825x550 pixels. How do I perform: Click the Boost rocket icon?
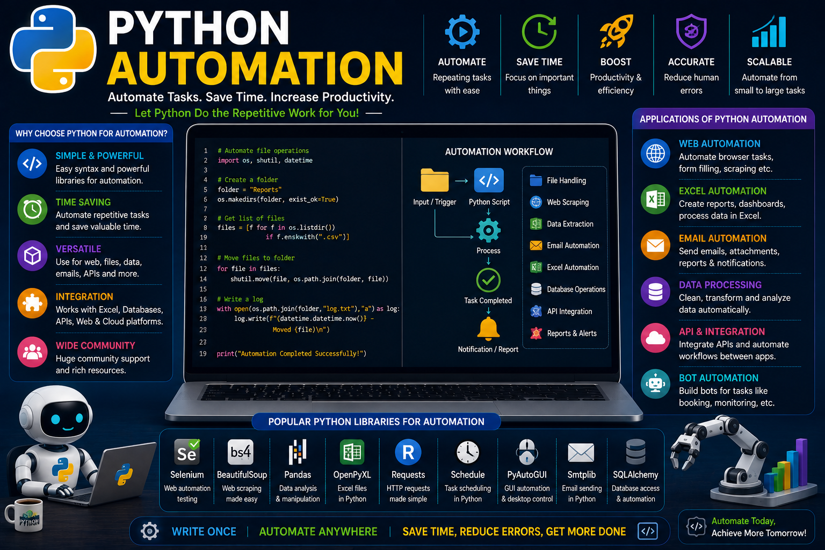point(616,32)
